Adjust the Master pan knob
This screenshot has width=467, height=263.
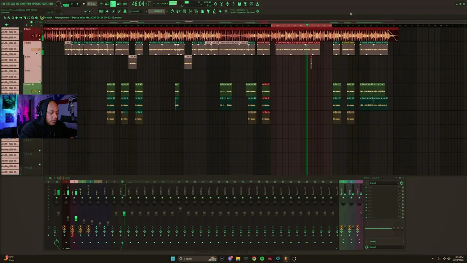coord(57,203)
